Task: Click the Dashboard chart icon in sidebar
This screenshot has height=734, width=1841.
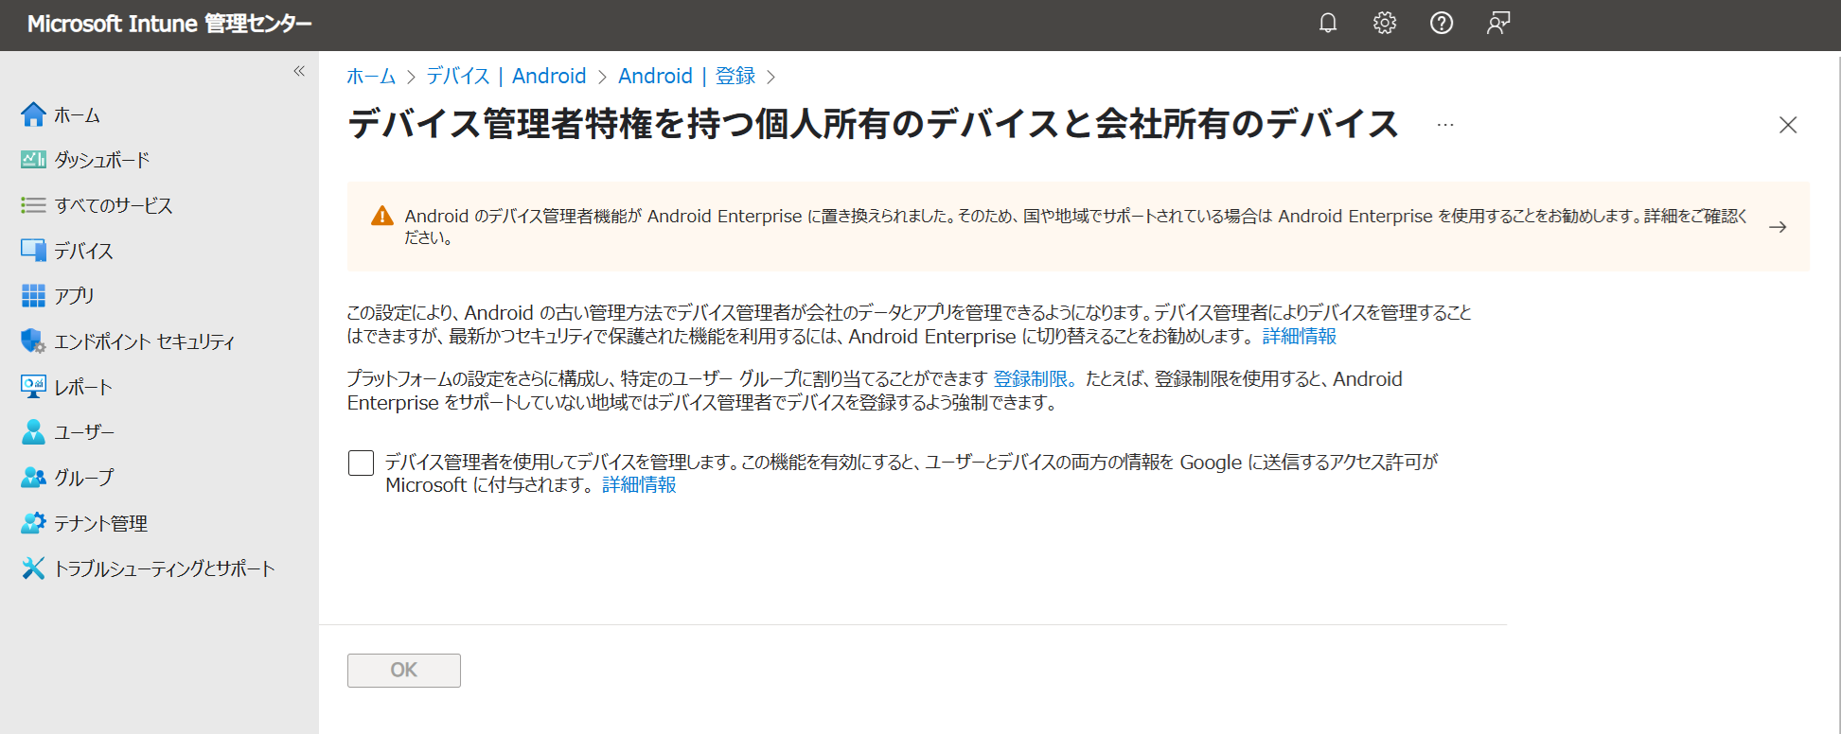Action: click(x=33, y=160)
